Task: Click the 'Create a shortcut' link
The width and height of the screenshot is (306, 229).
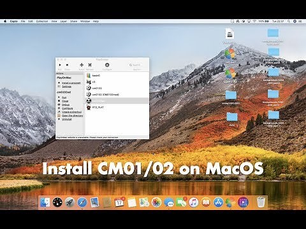Action: pos(71,112)
